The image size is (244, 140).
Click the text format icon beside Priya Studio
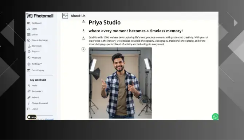click(83, 21)
